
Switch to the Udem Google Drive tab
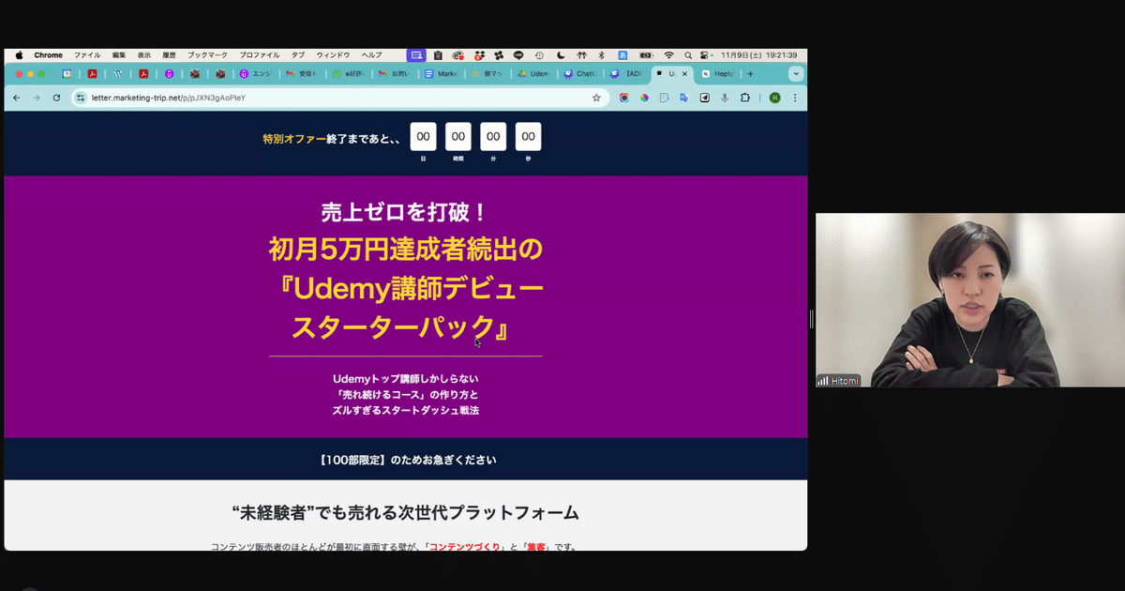pyautogui.click(x=534, y=74)
